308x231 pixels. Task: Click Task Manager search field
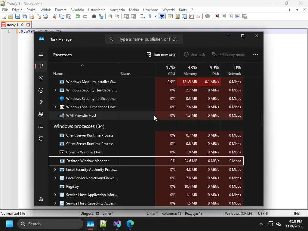144,39
